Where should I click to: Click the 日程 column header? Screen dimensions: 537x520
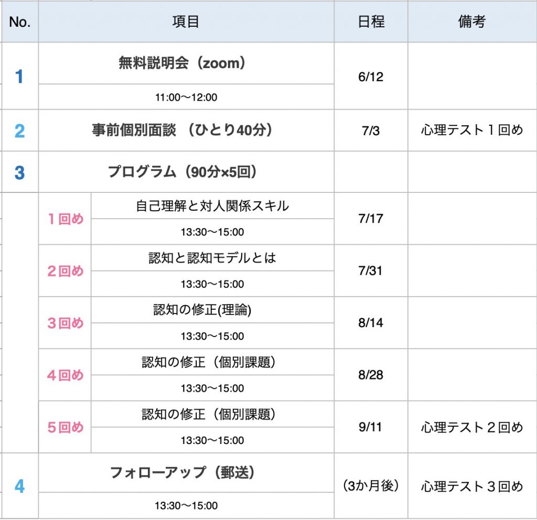point(371,21)
